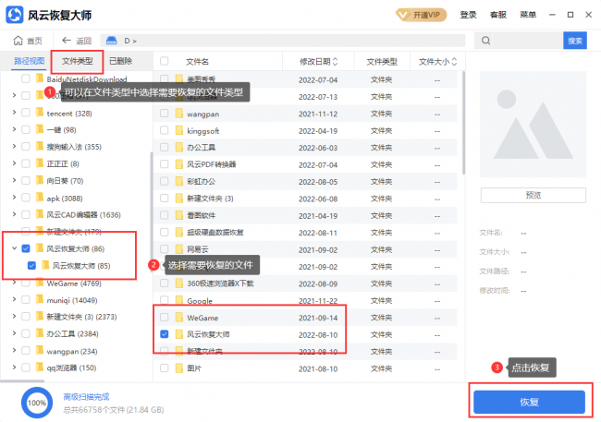Expand the 风云CAD编辑器 (1636) tree node
The width and height of the screenshot is (601, 422).
pos(14,214)
